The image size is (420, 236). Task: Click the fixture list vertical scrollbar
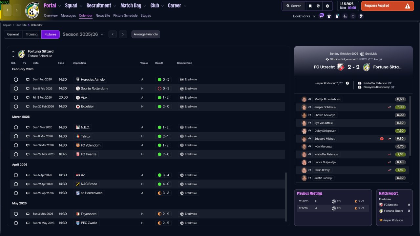(286, 197)
